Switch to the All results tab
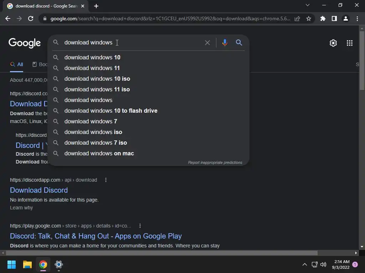This screenshot has width=365, height=273. click(x=16, y=64)
